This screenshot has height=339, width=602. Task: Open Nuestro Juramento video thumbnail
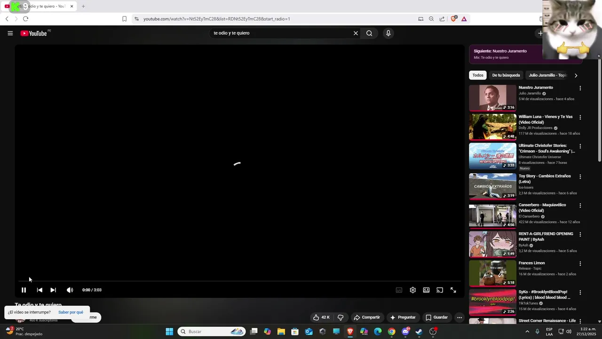pyautogui.click(x=492, y=97)
